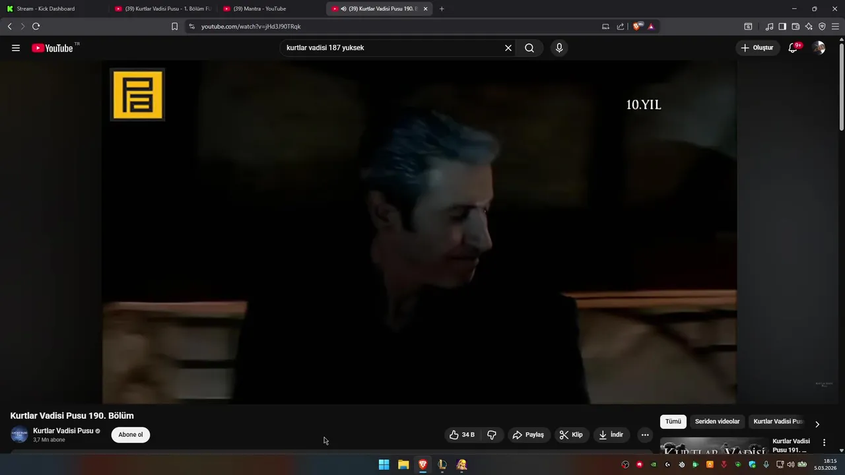This screenshot has height=475, width=845.
Task: Download video with İndir button
Action: coord(611,435)
